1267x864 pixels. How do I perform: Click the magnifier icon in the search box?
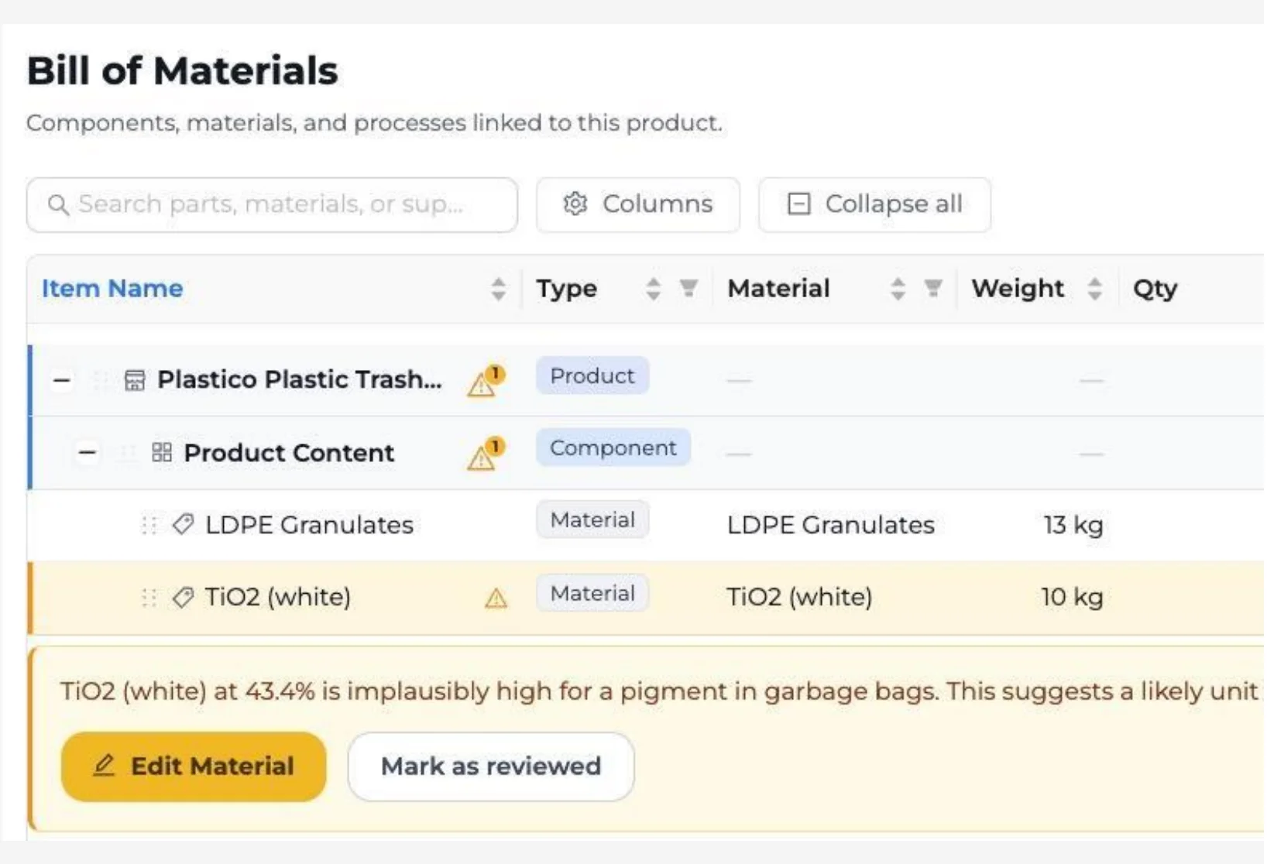58,204
